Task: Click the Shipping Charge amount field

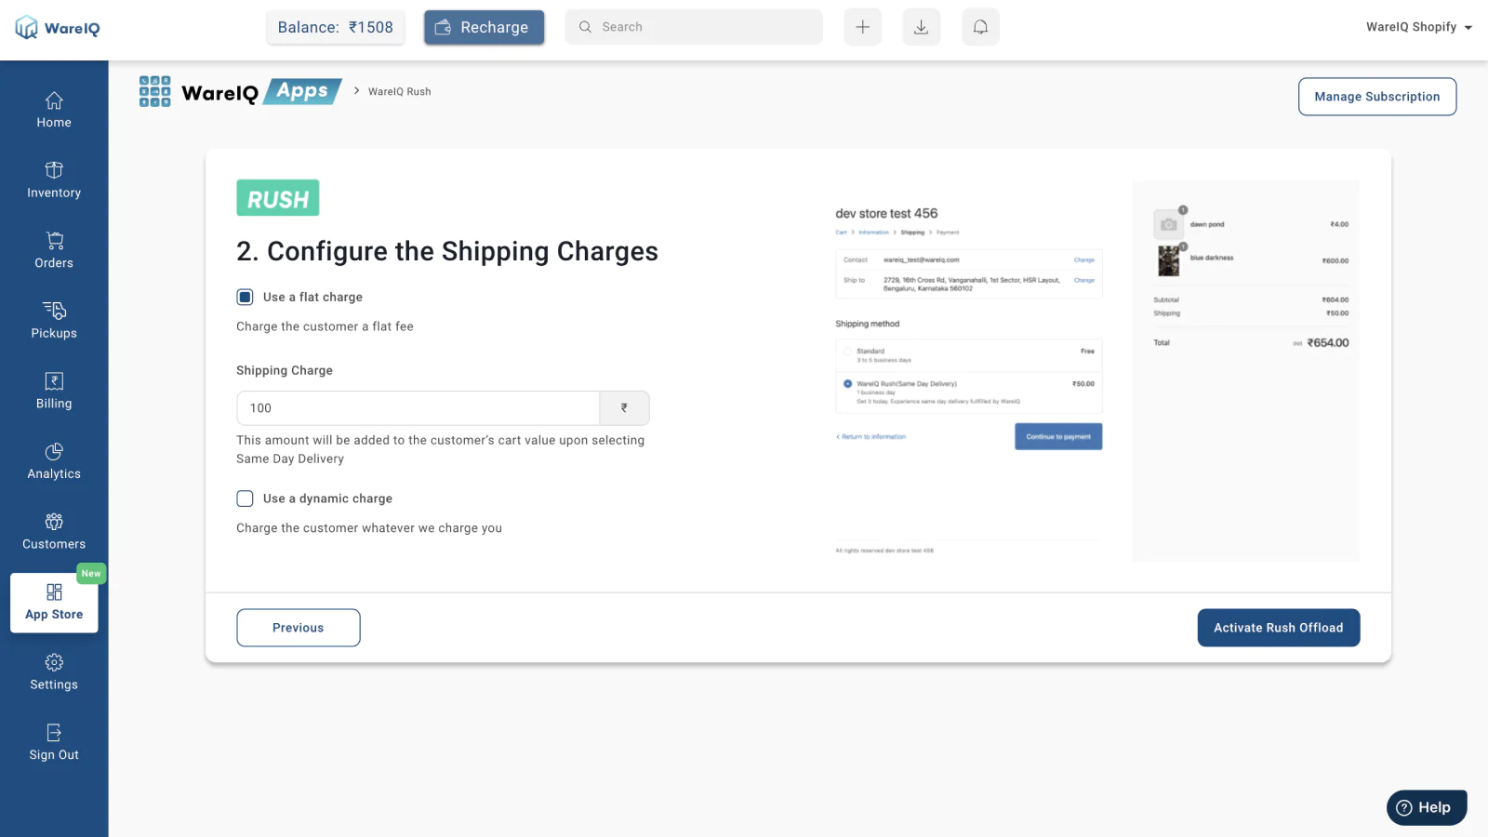Action: coord(418,408)
